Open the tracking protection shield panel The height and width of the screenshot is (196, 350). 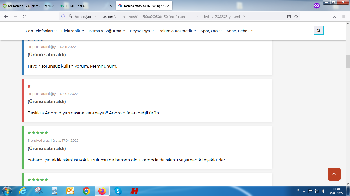point(63,16)
